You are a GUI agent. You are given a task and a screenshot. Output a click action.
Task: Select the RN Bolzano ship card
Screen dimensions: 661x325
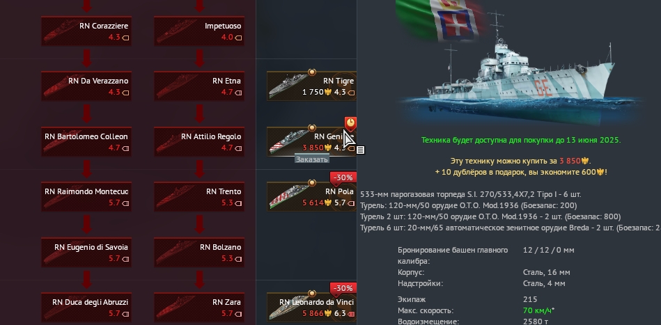click(199, 252)
